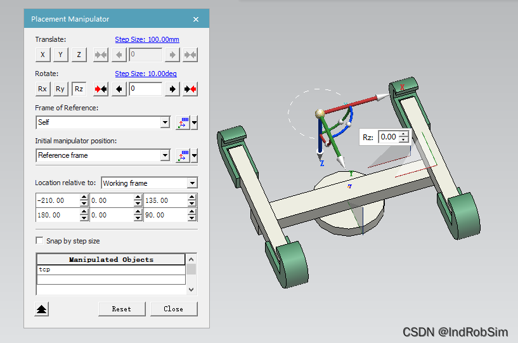Image resolution: width=518 pixels, height=343 pixels.
Task: Click the Rz value field in 3D viewport
Action: [389, 137]
